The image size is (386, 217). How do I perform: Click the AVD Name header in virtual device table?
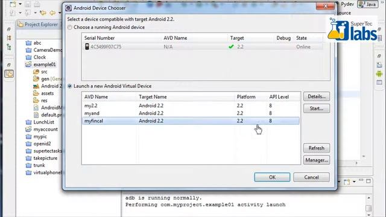click(x=96, y=97)
